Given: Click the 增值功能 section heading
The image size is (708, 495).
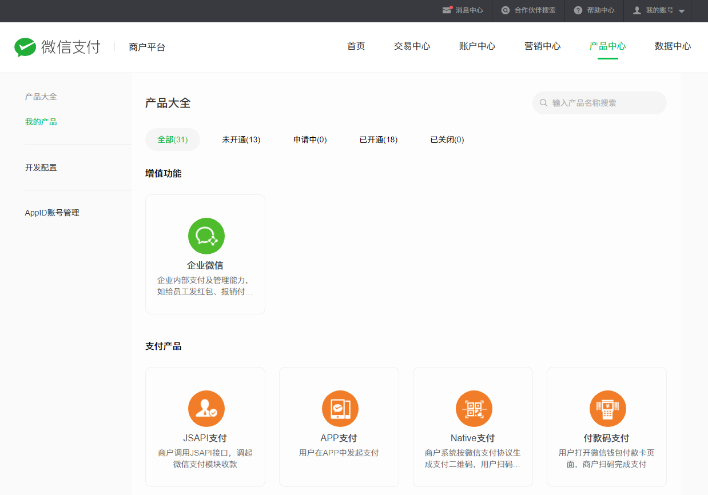Looking at the screenshot, I should click(164, 173).
